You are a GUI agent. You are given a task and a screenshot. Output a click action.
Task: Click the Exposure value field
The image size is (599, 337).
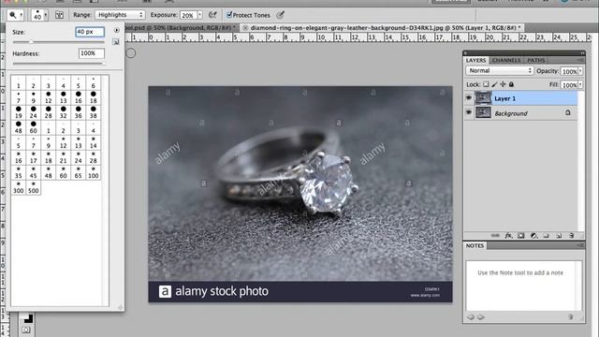pyautogui.click(x=188, y=15)
